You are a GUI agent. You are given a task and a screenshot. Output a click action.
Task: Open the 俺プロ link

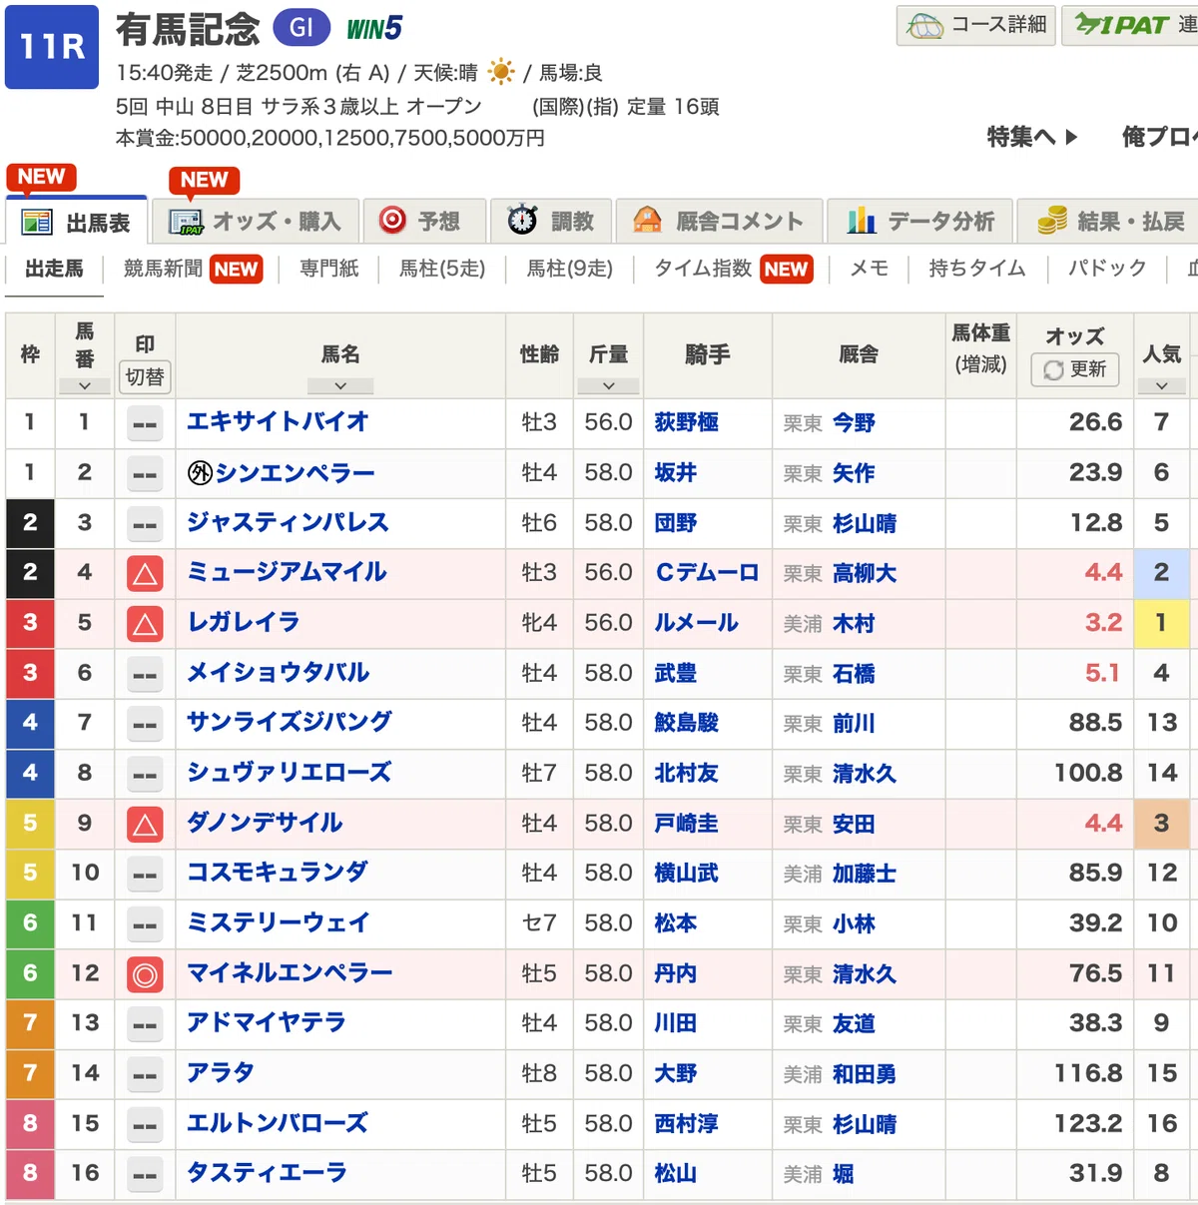tap(1159, 137)
